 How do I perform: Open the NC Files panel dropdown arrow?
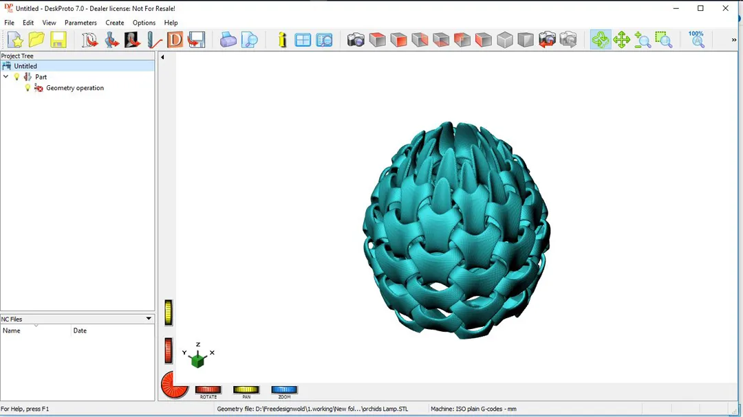point(149,319)
